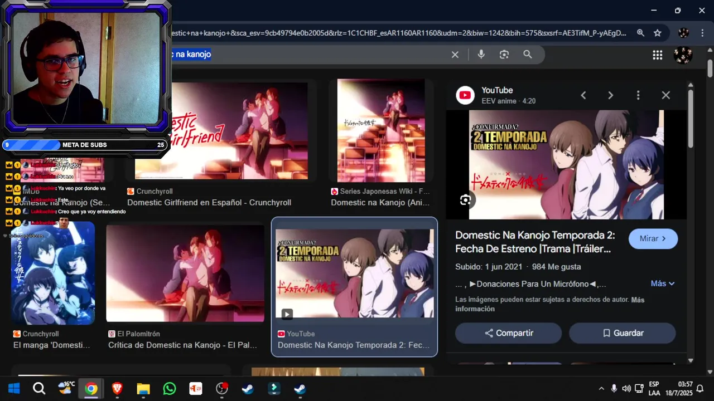Show hidden system tray icons
Viewport: 714px width, 401px height.
(x=601, y=389)
